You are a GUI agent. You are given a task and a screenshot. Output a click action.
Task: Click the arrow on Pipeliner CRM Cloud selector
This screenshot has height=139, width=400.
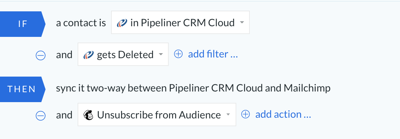pos(242,23)
